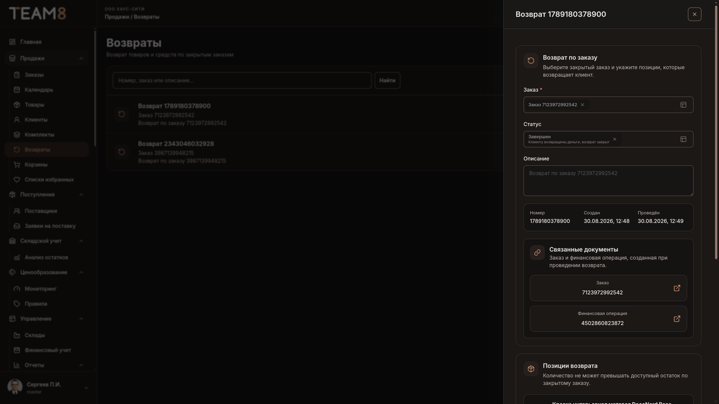719x404 pixels.
Task: Click the Описание text area
Action: click(x=608, y=181)
